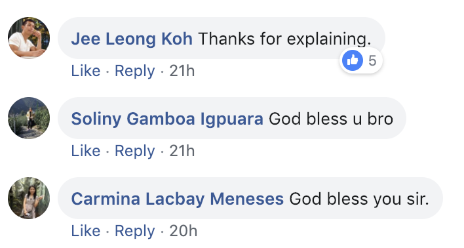Like the "God bless you sir." comment

coord(85,231)
